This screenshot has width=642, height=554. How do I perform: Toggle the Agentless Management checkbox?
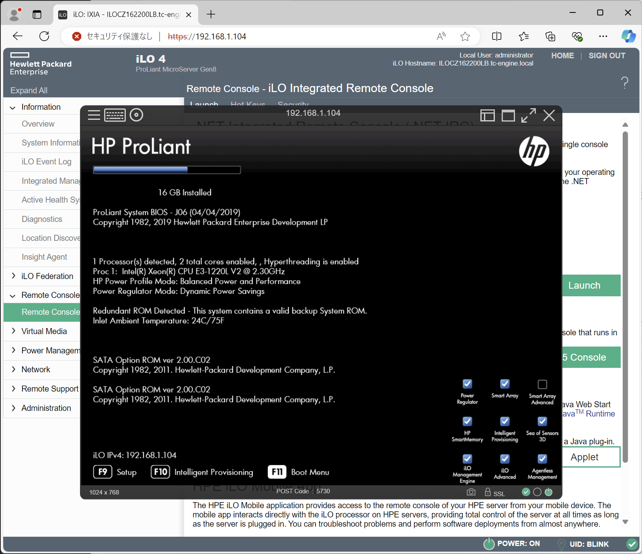click(542, 459)
